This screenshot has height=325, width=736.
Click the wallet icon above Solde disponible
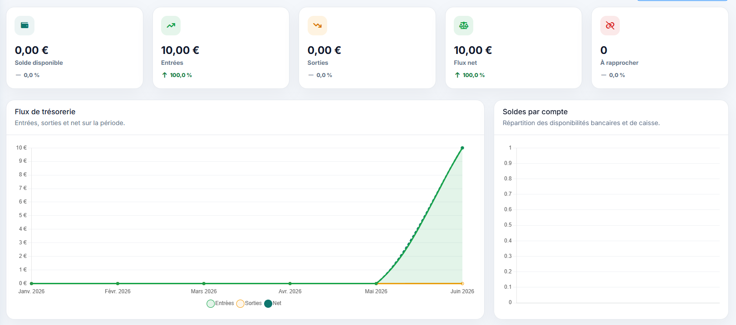[x=25, y=25]
